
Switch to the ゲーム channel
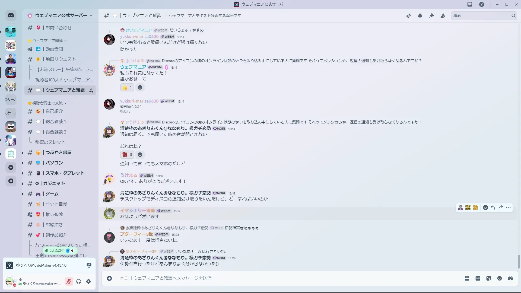(x=52, y=194)
